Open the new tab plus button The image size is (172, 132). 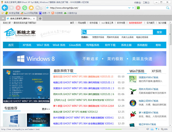pos(40,19)
